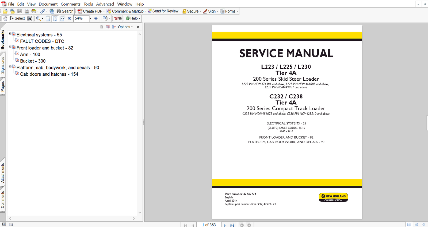Go to next page arrow
This screenshot has height=227, width=428.
pos(225,225)
